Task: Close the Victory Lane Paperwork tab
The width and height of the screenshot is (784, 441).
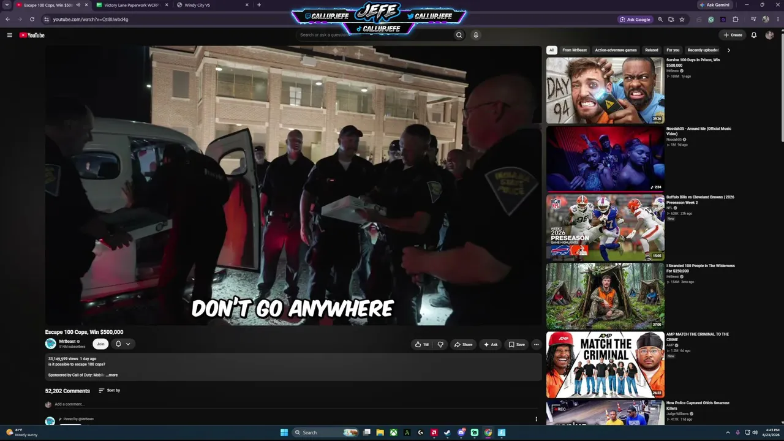Action: point(167,5)
